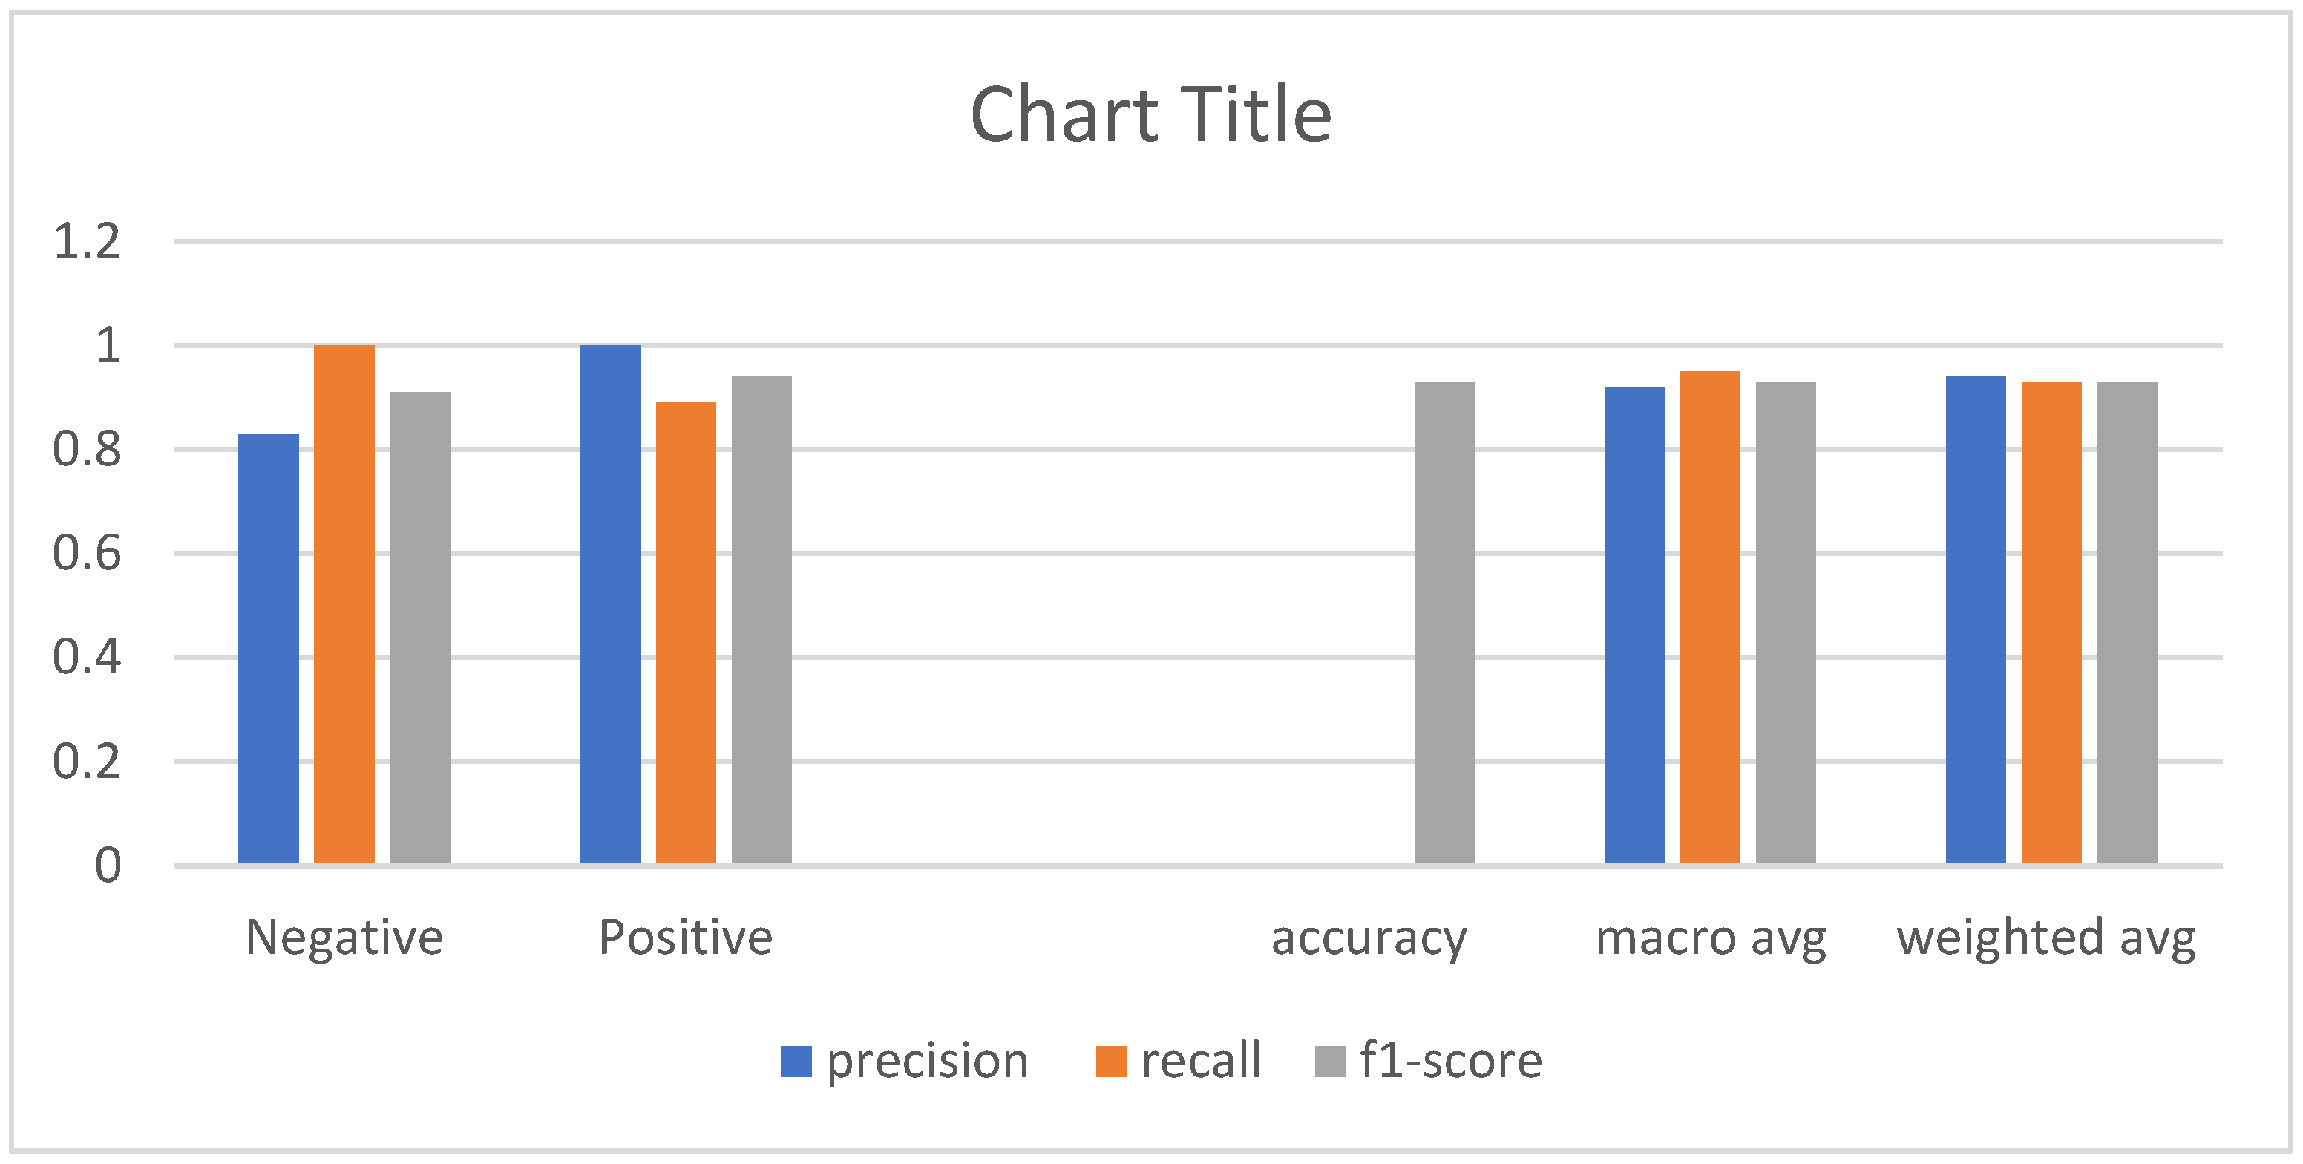Click the "precision" legend label
The width and height of the screenshot is (2303, 1164).
pyautogui.click(x=927, y=1062)
